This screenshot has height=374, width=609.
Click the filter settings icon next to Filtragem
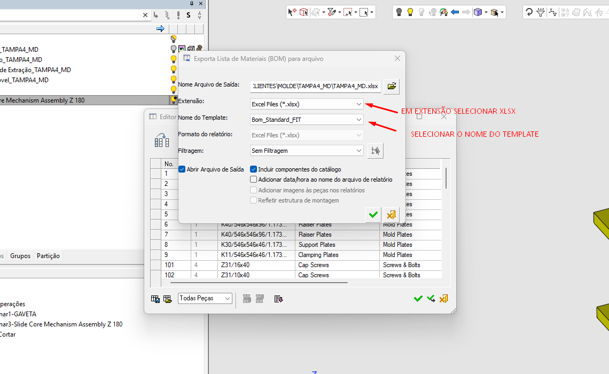[376, 151]
